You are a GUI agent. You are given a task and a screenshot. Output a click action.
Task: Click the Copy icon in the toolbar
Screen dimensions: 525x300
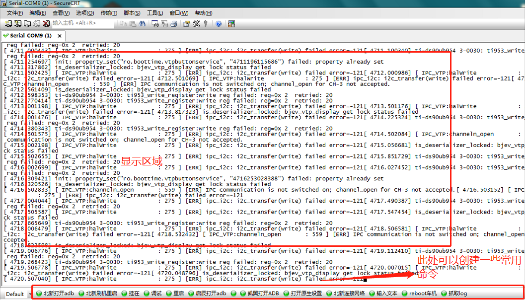pyautogui.click(x=123, y=23)
